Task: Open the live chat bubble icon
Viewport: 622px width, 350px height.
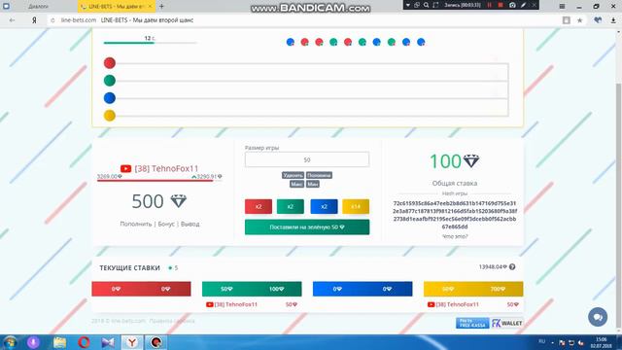Action: [x=598, y=317]
